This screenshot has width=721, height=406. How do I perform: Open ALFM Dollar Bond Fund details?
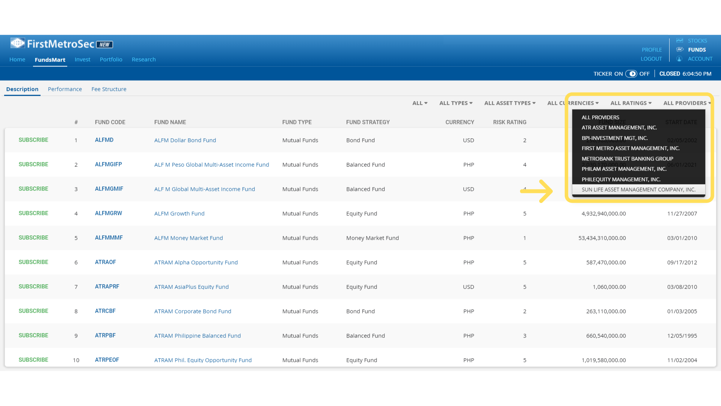coord(185,140)
